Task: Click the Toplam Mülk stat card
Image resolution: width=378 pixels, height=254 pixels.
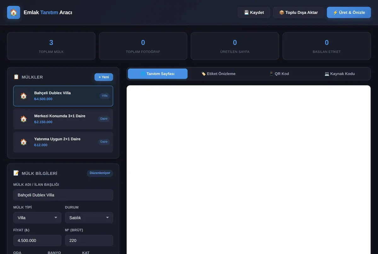Action: click(x=51, y=46)
